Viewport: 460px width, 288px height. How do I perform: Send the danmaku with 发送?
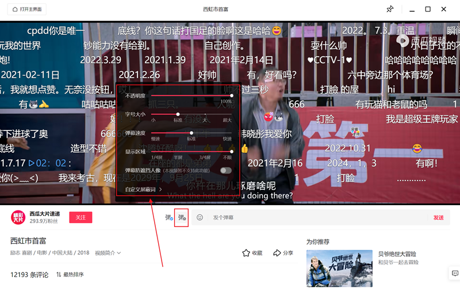coord(438,218)
